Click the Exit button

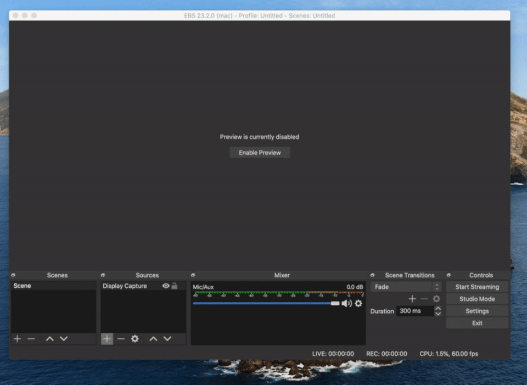coord(477,323)
